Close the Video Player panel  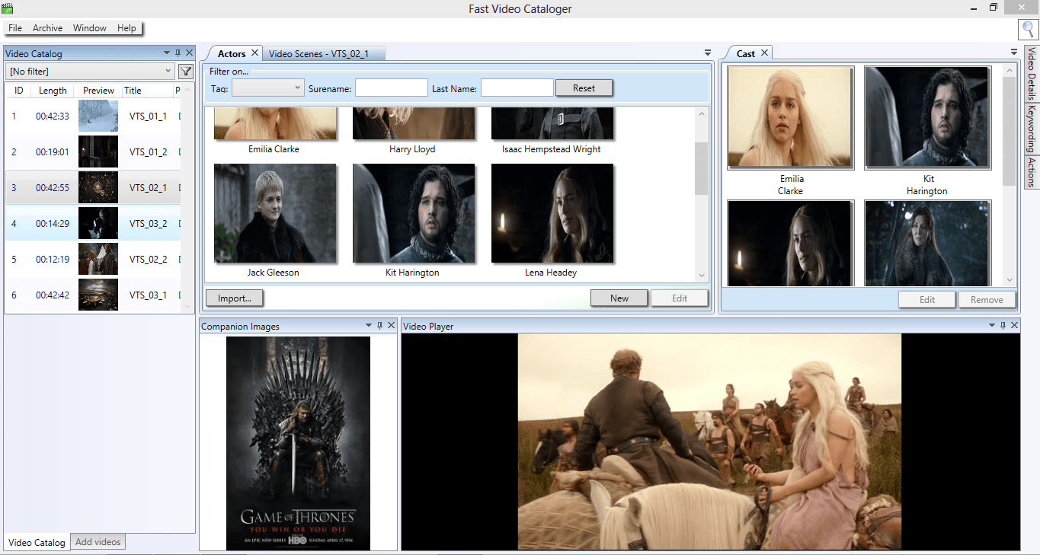click(x=1013, y=326)
